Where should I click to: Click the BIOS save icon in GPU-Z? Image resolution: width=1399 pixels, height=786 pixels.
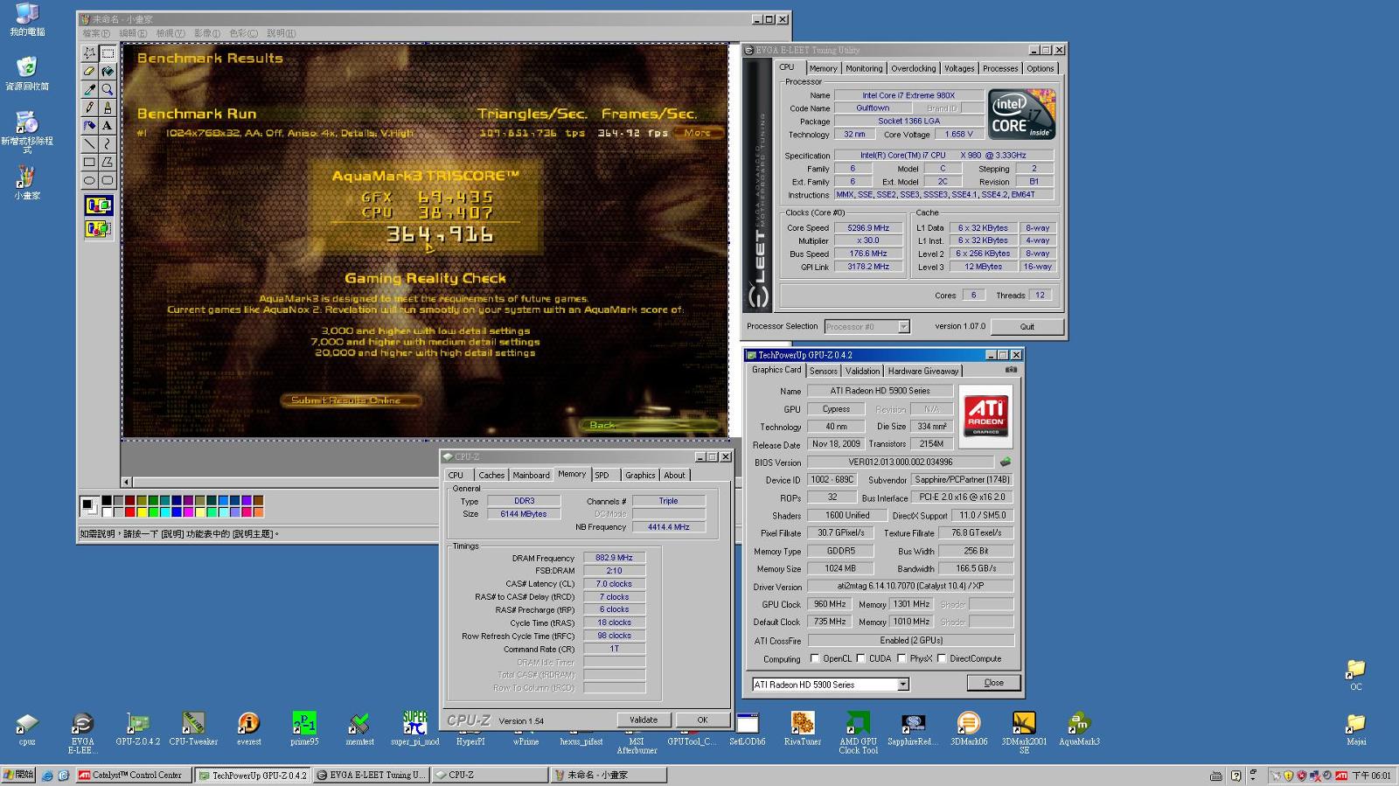(1006, 462)
